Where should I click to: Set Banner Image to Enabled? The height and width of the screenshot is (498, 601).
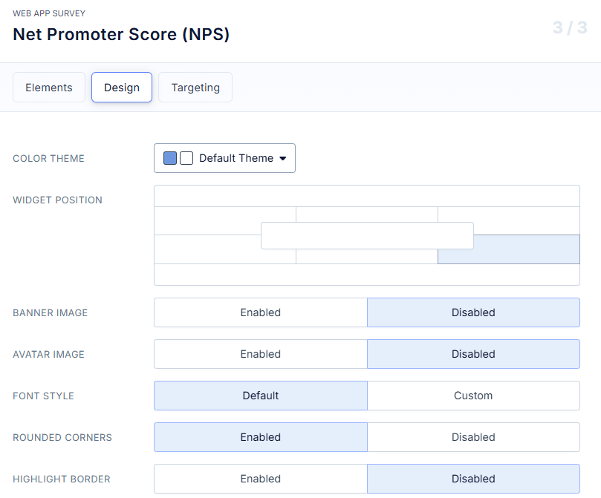point(261,312)
